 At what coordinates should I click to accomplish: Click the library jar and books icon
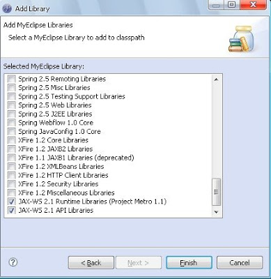point(241,39)
